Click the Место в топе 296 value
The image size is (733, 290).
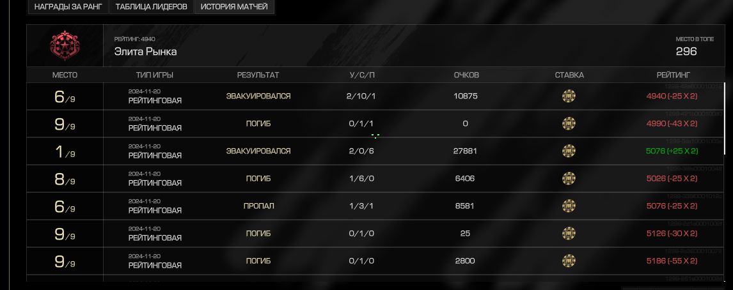[686, 51]
